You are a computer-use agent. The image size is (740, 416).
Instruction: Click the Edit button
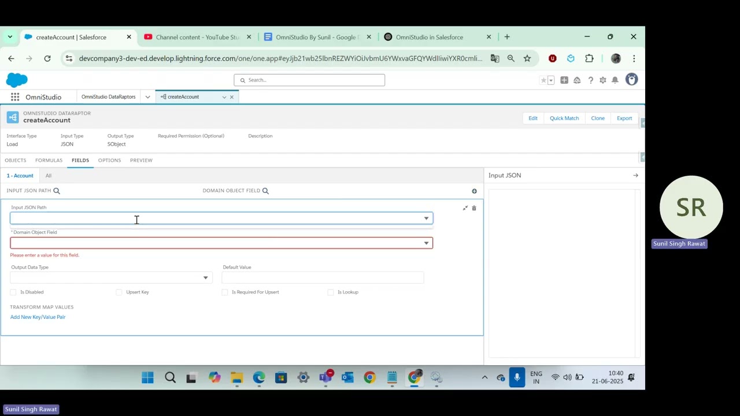(533, 118)
